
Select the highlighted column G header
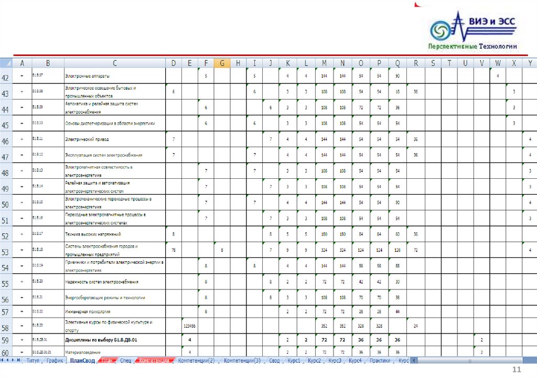(x=222, y=63)
